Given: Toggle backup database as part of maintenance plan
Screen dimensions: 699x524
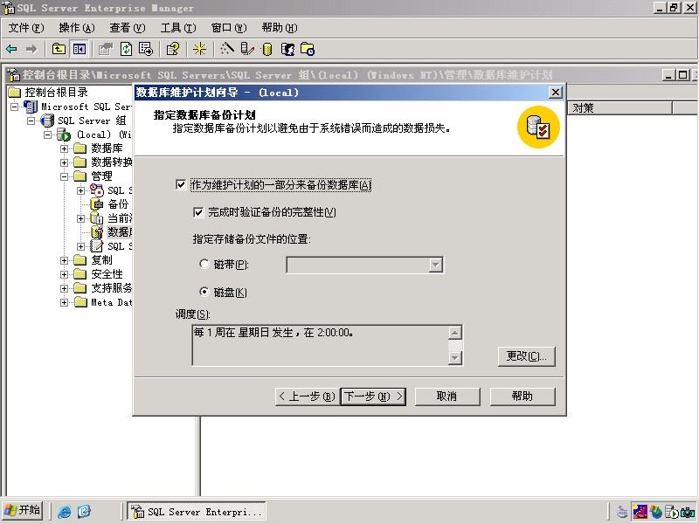Looking at the screenshot, I should (181, 184).
